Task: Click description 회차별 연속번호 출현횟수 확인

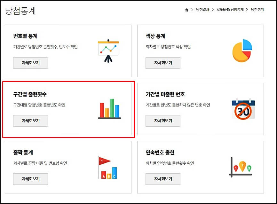Action: 170,163
